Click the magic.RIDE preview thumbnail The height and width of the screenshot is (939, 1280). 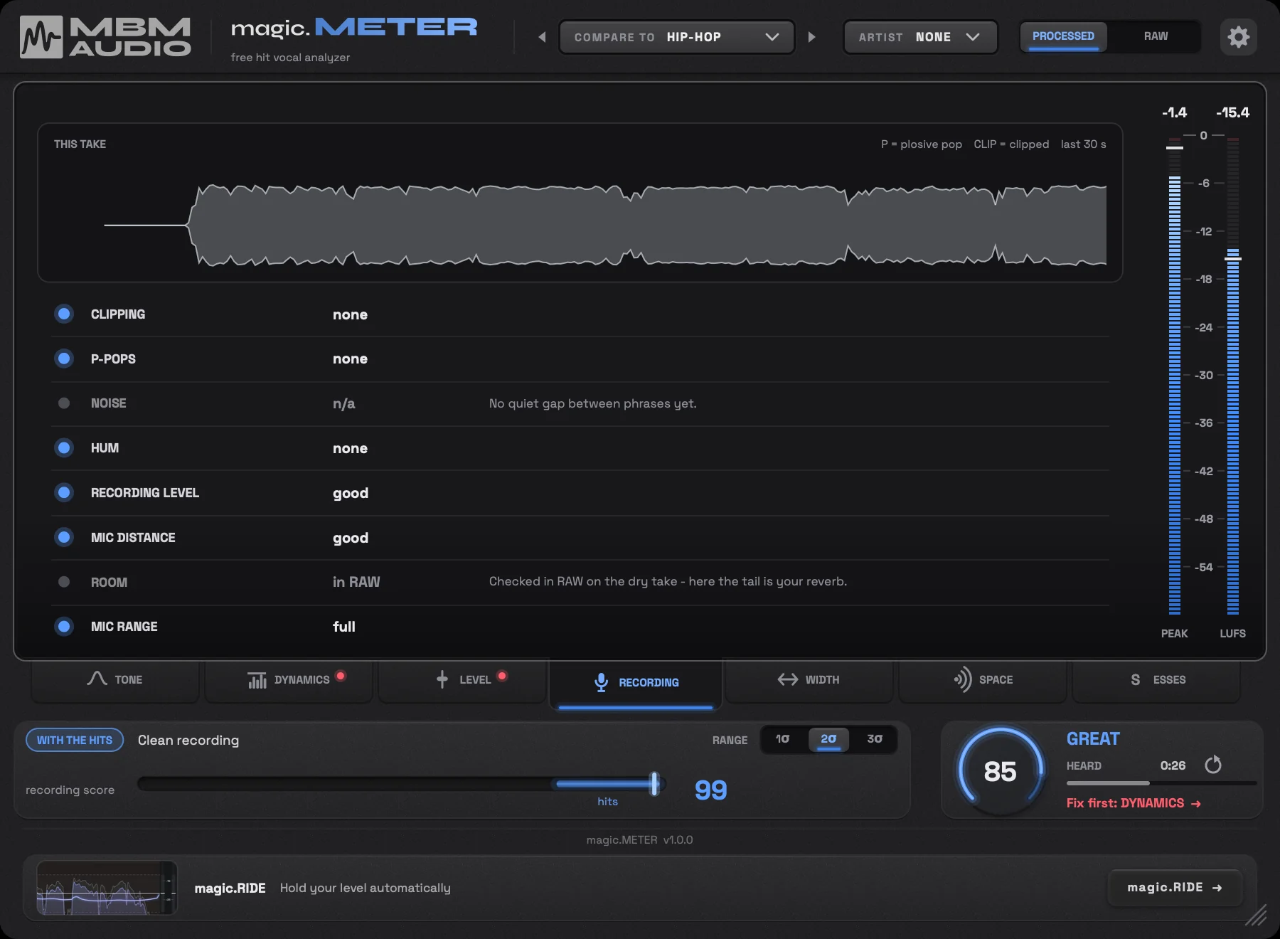(x=107, y=888)
